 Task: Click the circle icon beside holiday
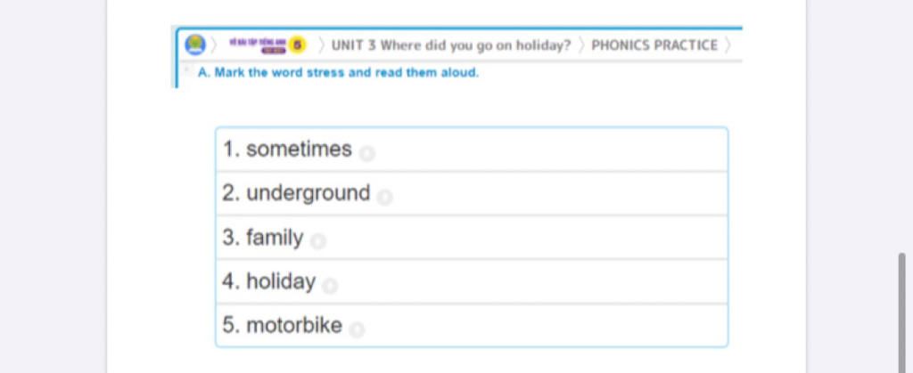[330, 285]
